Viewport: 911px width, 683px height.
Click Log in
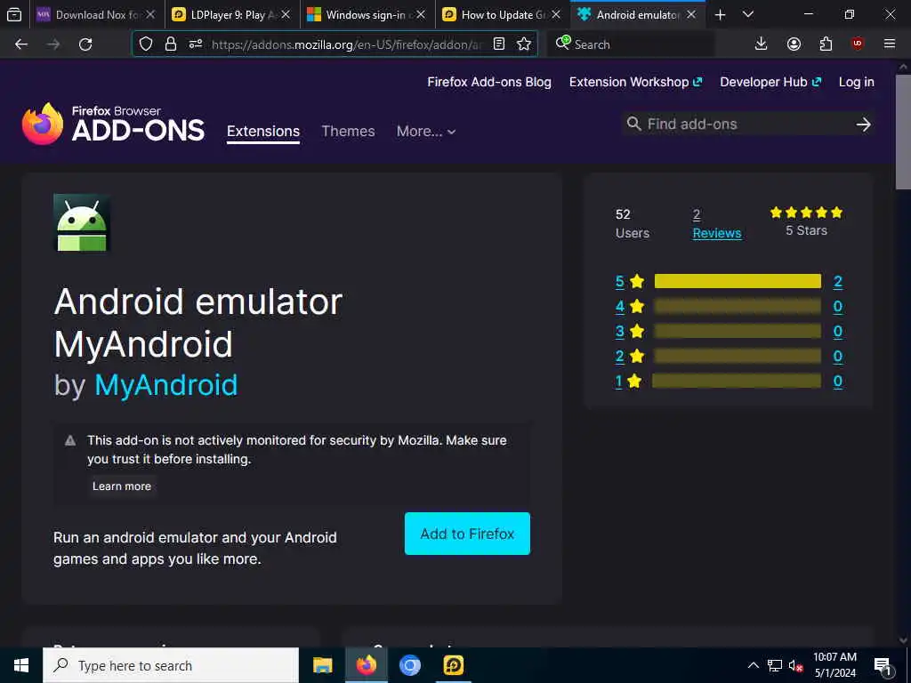pyautogui.click(x=857, y=82)
